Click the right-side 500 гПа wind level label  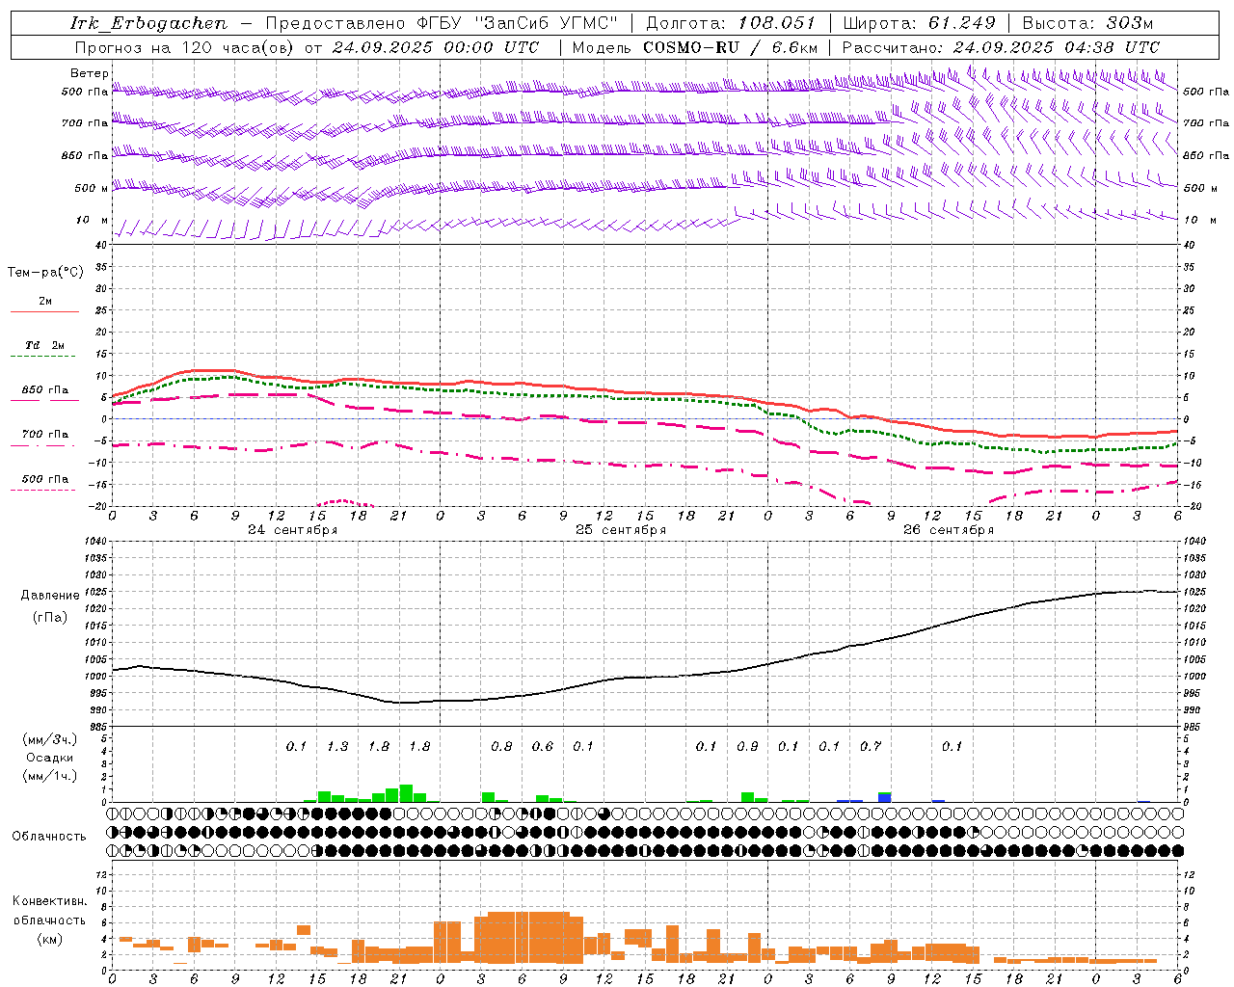tap(1206, 92)
